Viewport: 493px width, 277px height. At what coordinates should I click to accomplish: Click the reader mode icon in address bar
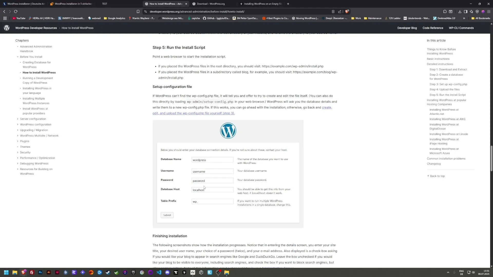click(x=333, y=12)
